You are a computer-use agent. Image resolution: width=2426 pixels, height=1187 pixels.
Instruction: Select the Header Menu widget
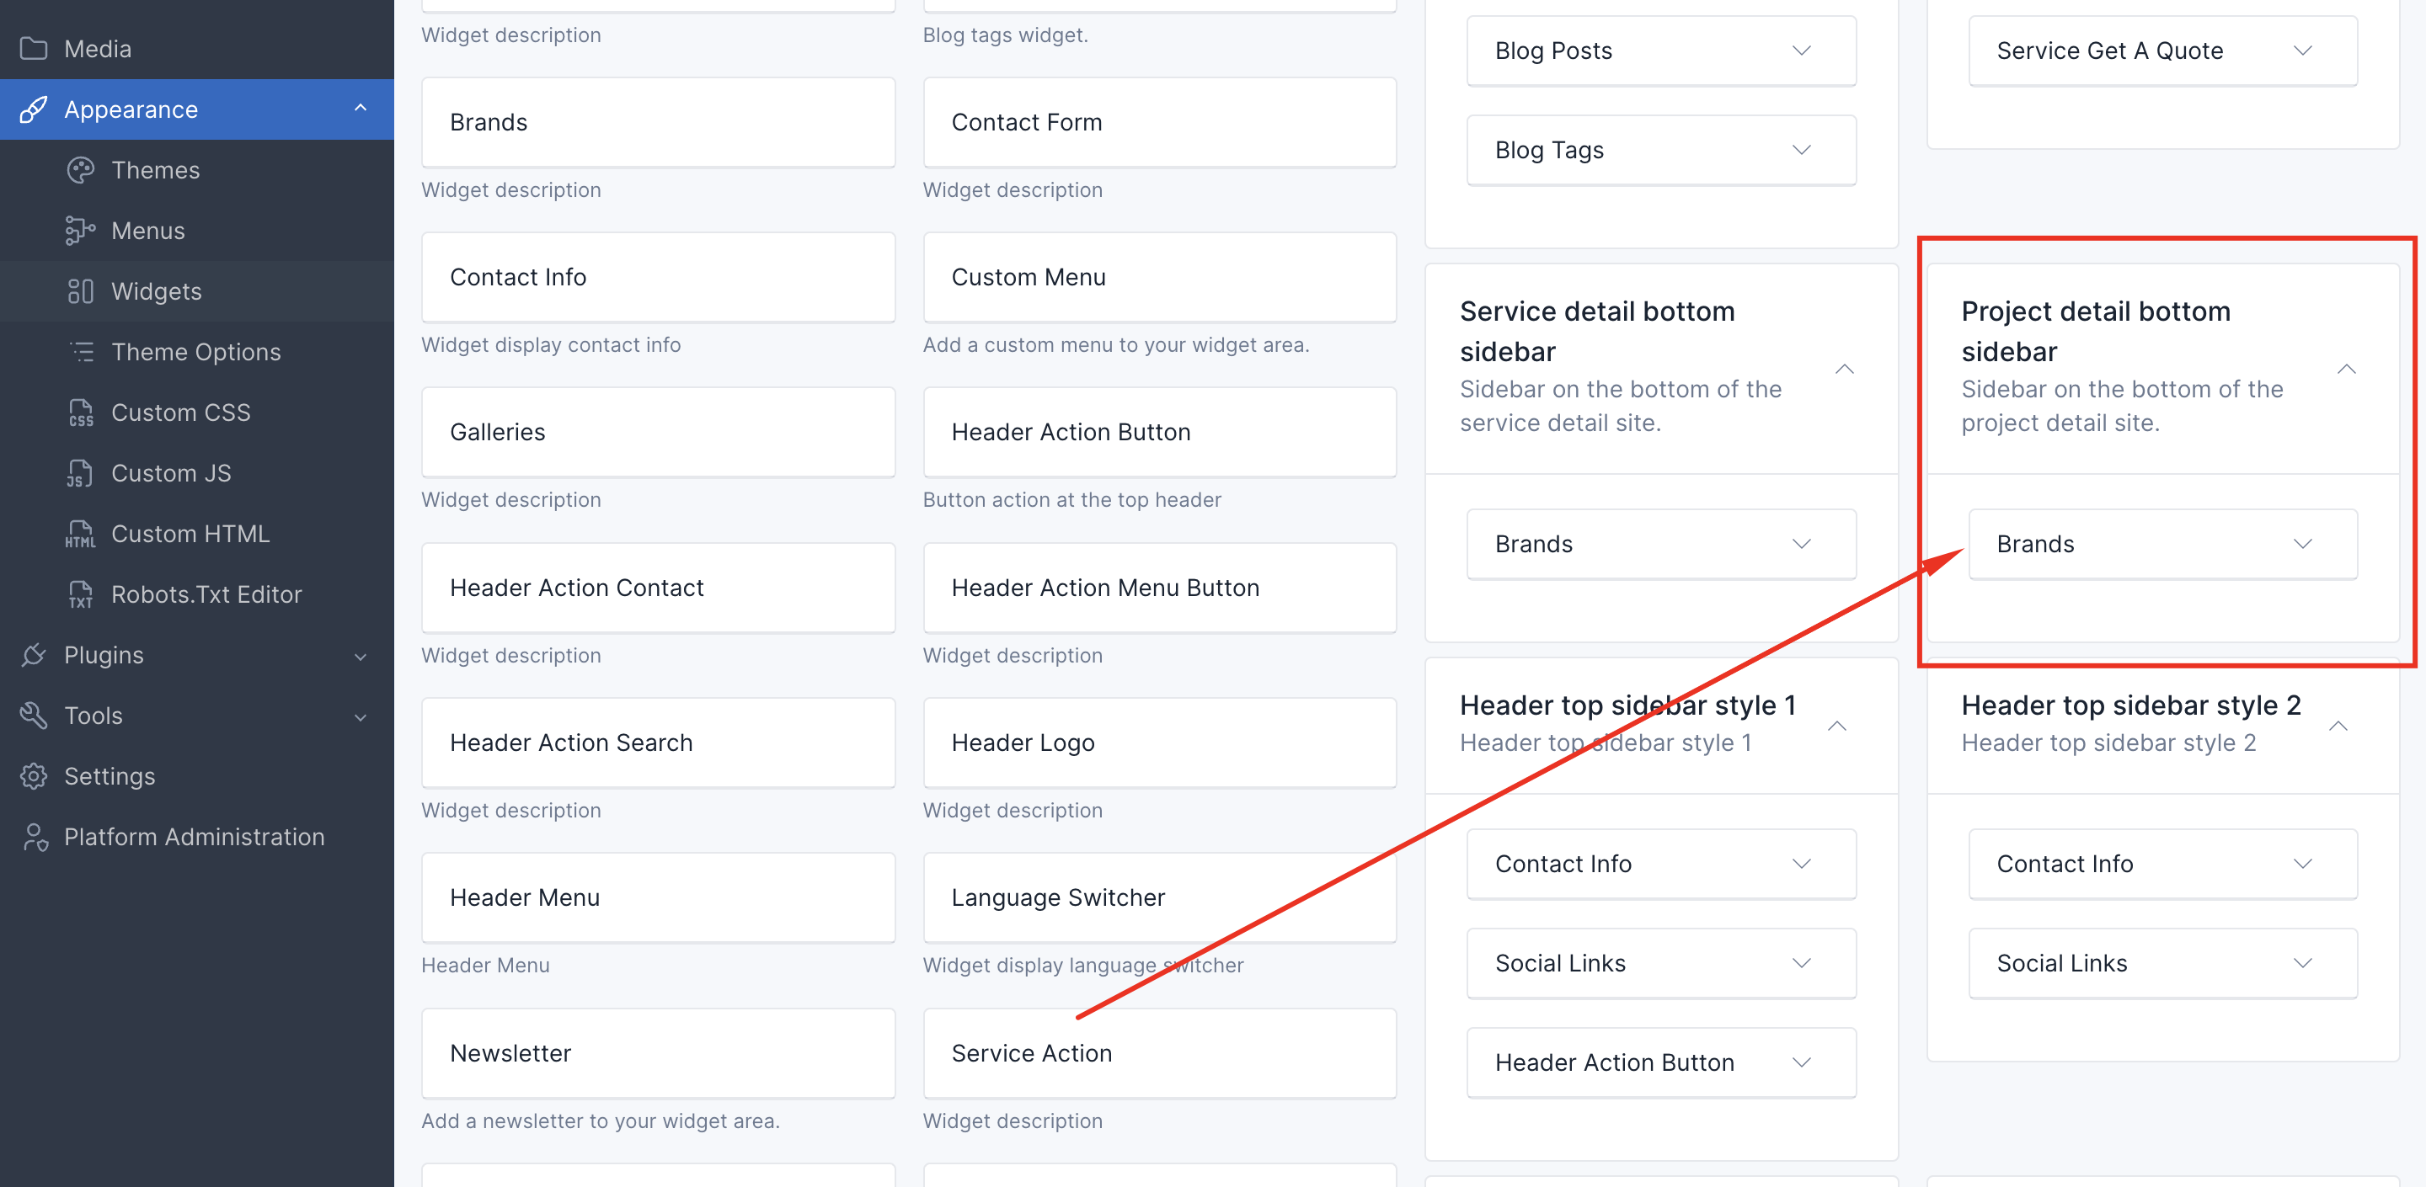point(658,898)
